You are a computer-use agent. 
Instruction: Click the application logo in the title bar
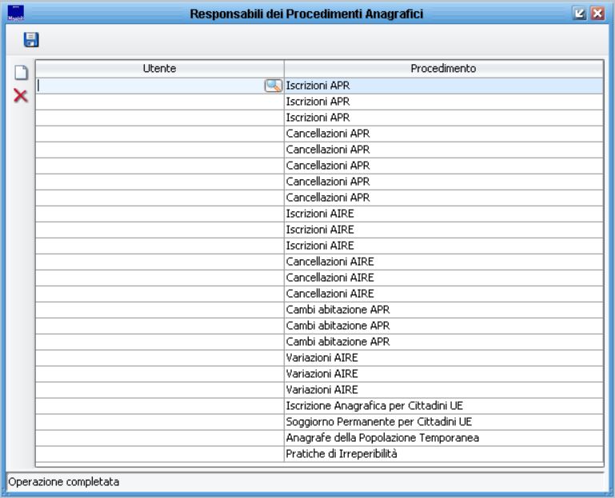pyautogui.click(x=16, y=13)
